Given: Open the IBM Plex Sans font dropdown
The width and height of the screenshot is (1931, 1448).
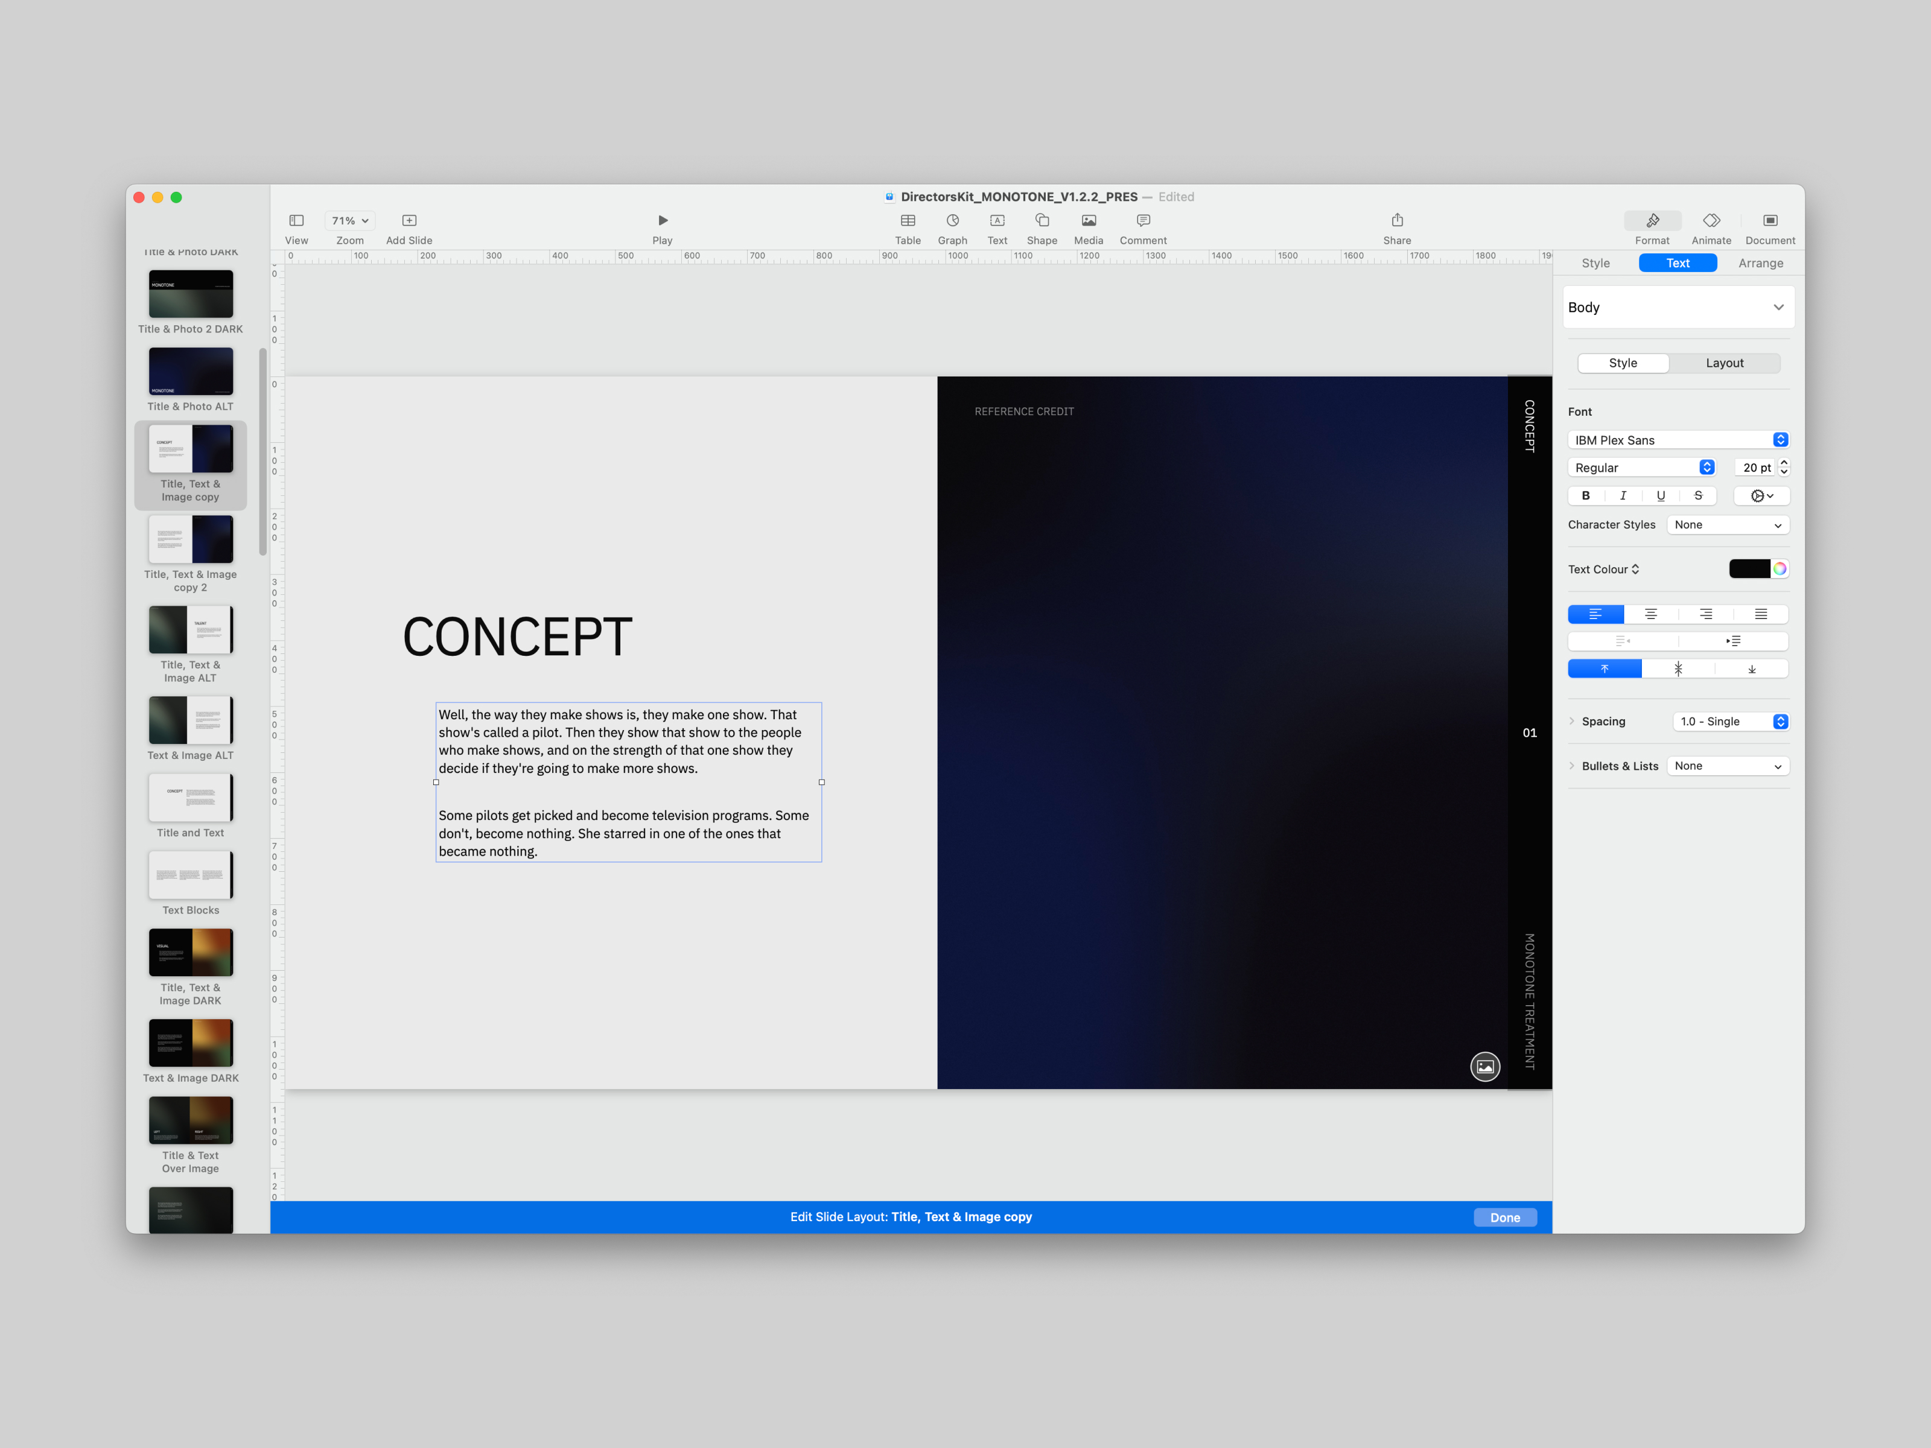Looking at the screenshot, I should 1678,440.
